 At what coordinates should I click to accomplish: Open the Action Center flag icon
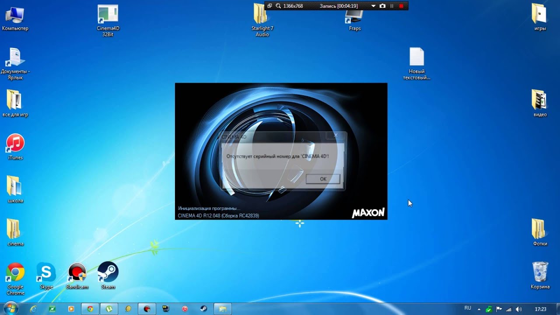(x=499, y=309)
